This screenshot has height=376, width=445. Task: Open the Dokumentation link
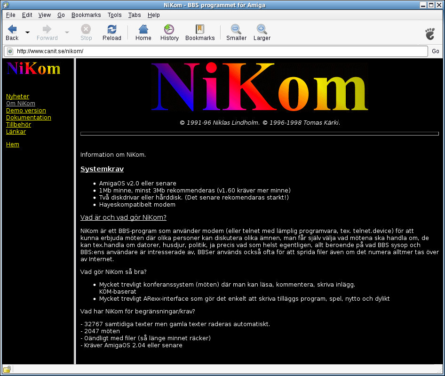click(29, 118)
